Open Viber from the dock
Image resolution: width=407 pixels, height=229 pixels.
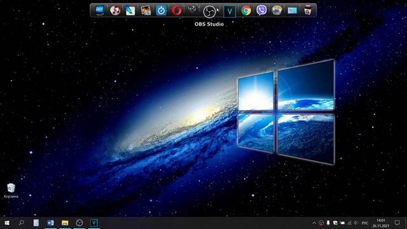(x=261, y=11)
